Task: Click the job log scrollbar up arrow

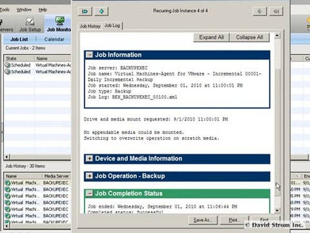Action: 277,36
